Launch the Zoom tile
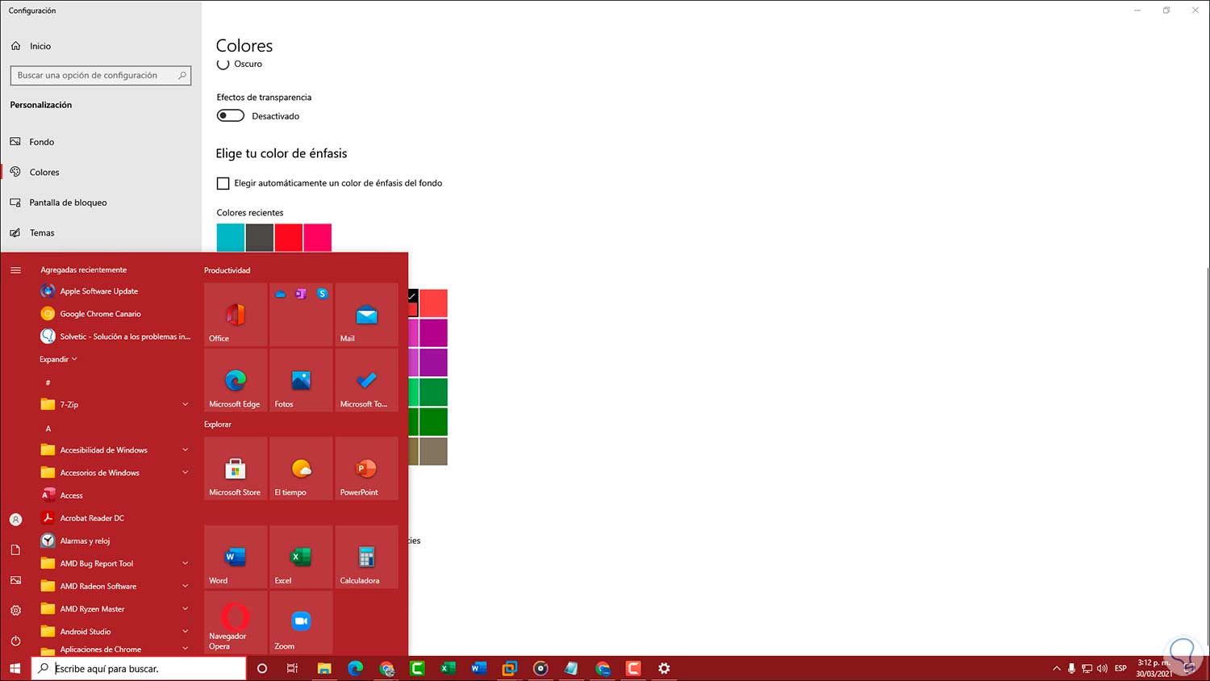This screenshot has height=681, width=1210. [301, 622]
